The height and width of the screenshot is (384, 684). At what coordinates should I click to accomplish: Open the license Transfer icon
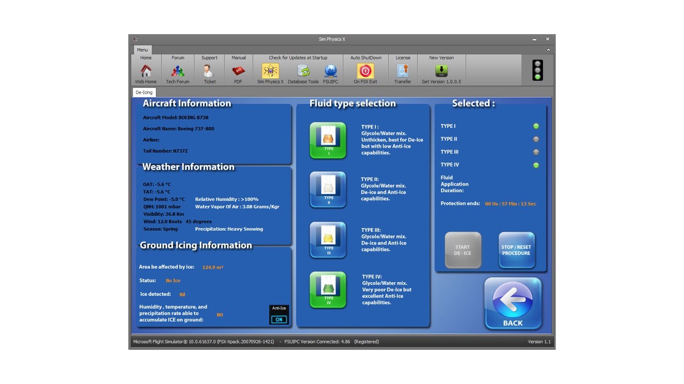(402, 71)
